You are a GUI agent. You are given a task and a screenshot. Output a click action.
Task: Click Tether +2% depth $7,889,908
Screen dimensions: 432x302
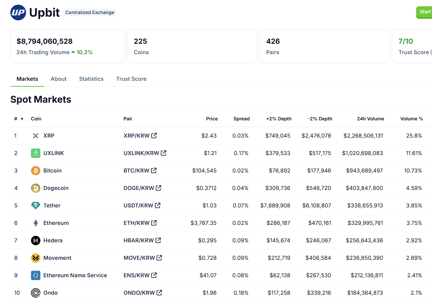[x=275, y=206]
